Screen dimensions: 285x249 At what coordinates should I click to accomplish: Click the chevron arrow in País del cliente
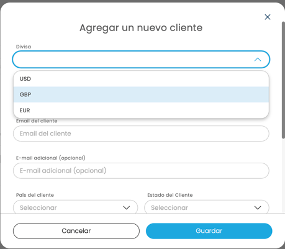pyautogui.click(x=126, y=207)
